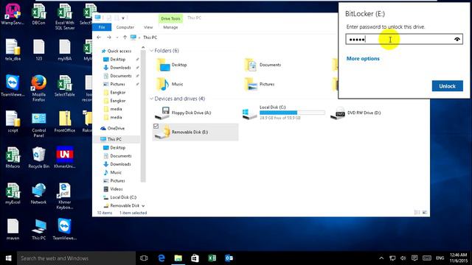Click the Search the web and Windows box
The height and width of the screenshot is (265, 472).
point(77,258)
